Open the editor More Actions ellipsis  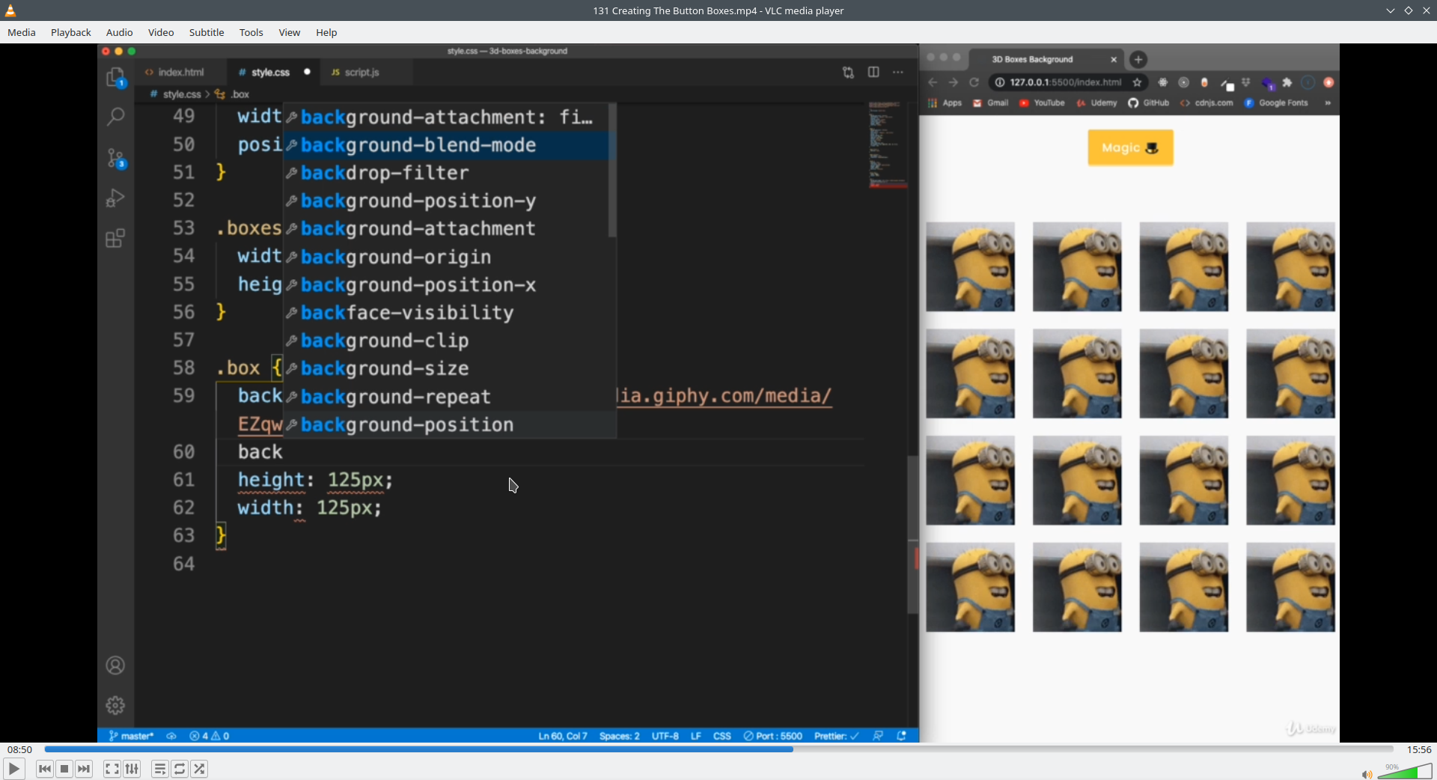pyautogui.click(x=898, y=72)
